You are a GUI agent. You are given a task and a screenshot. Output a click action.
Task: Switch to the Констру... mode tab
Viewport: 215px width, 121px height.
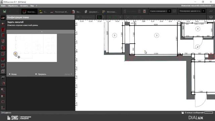pos(29,12)
